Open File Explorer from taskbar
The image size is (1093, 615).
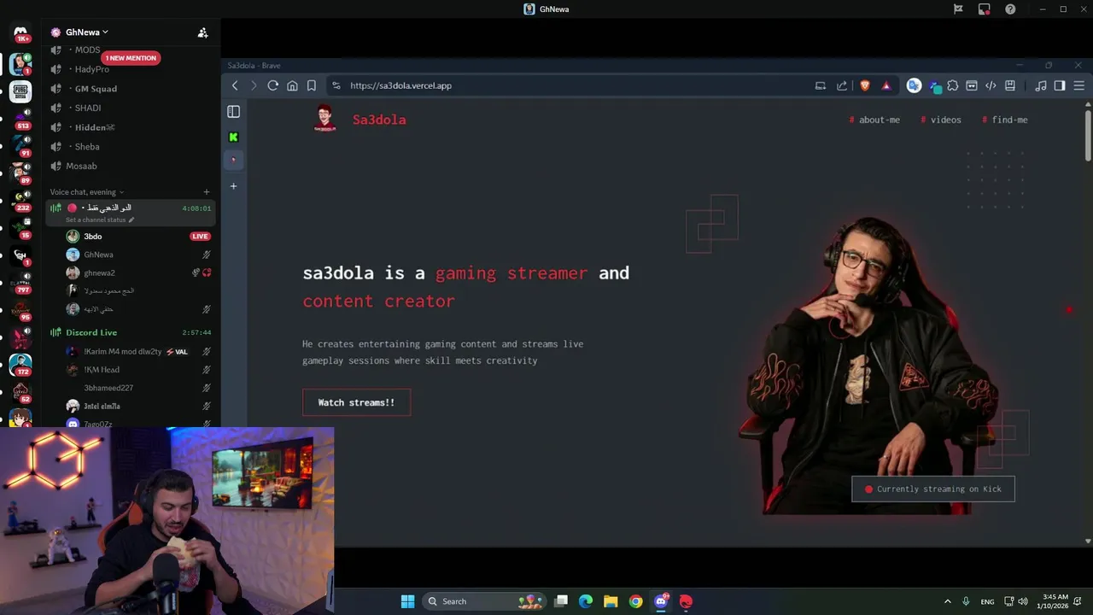tap(611, 601)
